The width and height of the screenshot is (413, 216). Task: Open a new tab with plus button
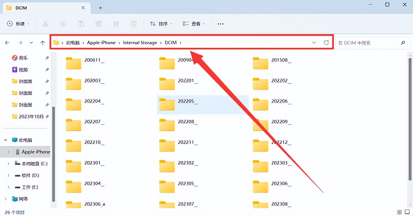tap(100, 8)
